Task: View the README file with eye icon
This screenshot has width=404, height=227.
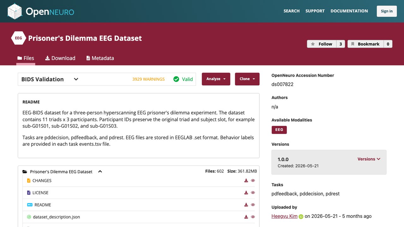Action: (x=253, y=205)
